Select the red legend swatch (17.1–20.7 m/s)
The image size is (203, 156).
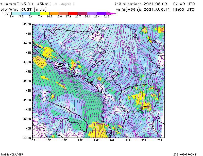point(73,13)
